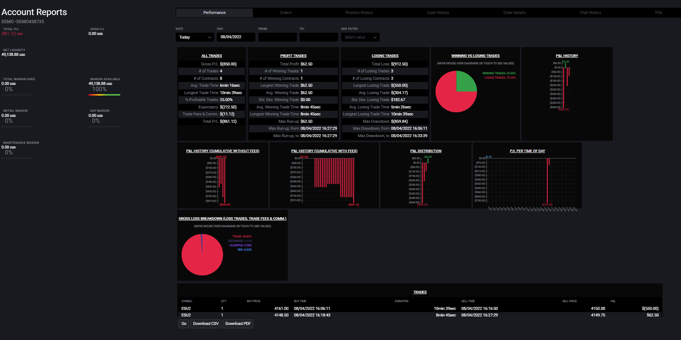Screen dimensions: 681x340
Task: Click the Losing Trades panel heading
Action: [x=385, y=56]
